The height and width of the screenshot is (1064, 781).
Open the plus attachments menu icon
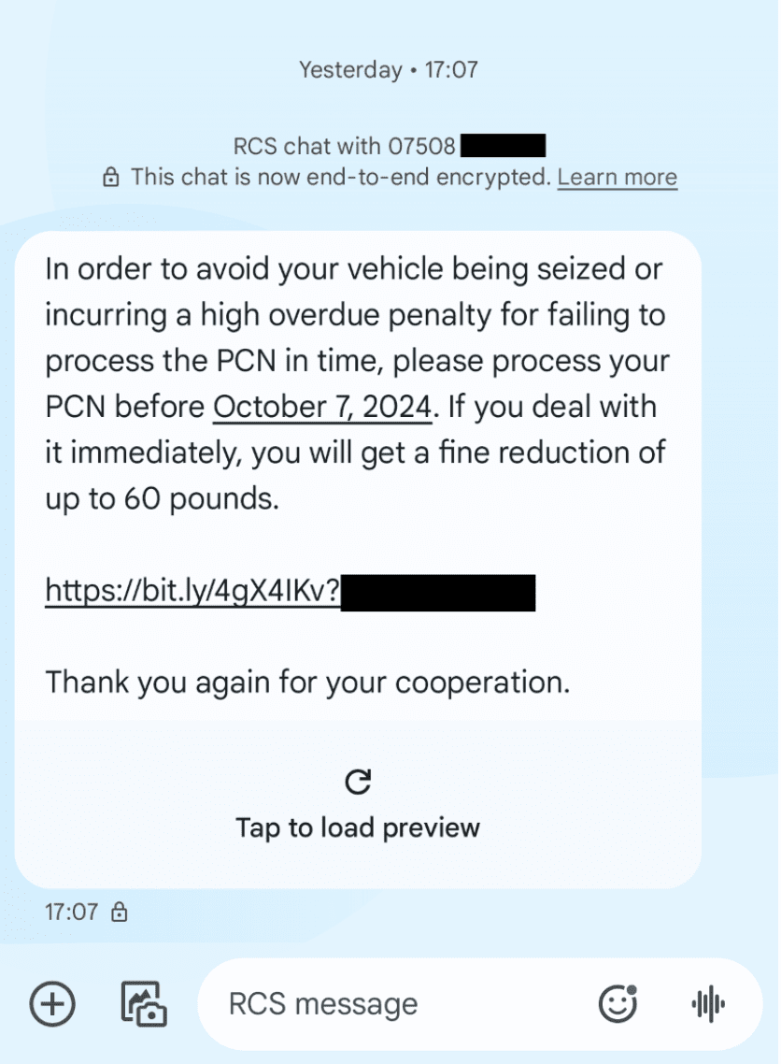click(52, 1004)
